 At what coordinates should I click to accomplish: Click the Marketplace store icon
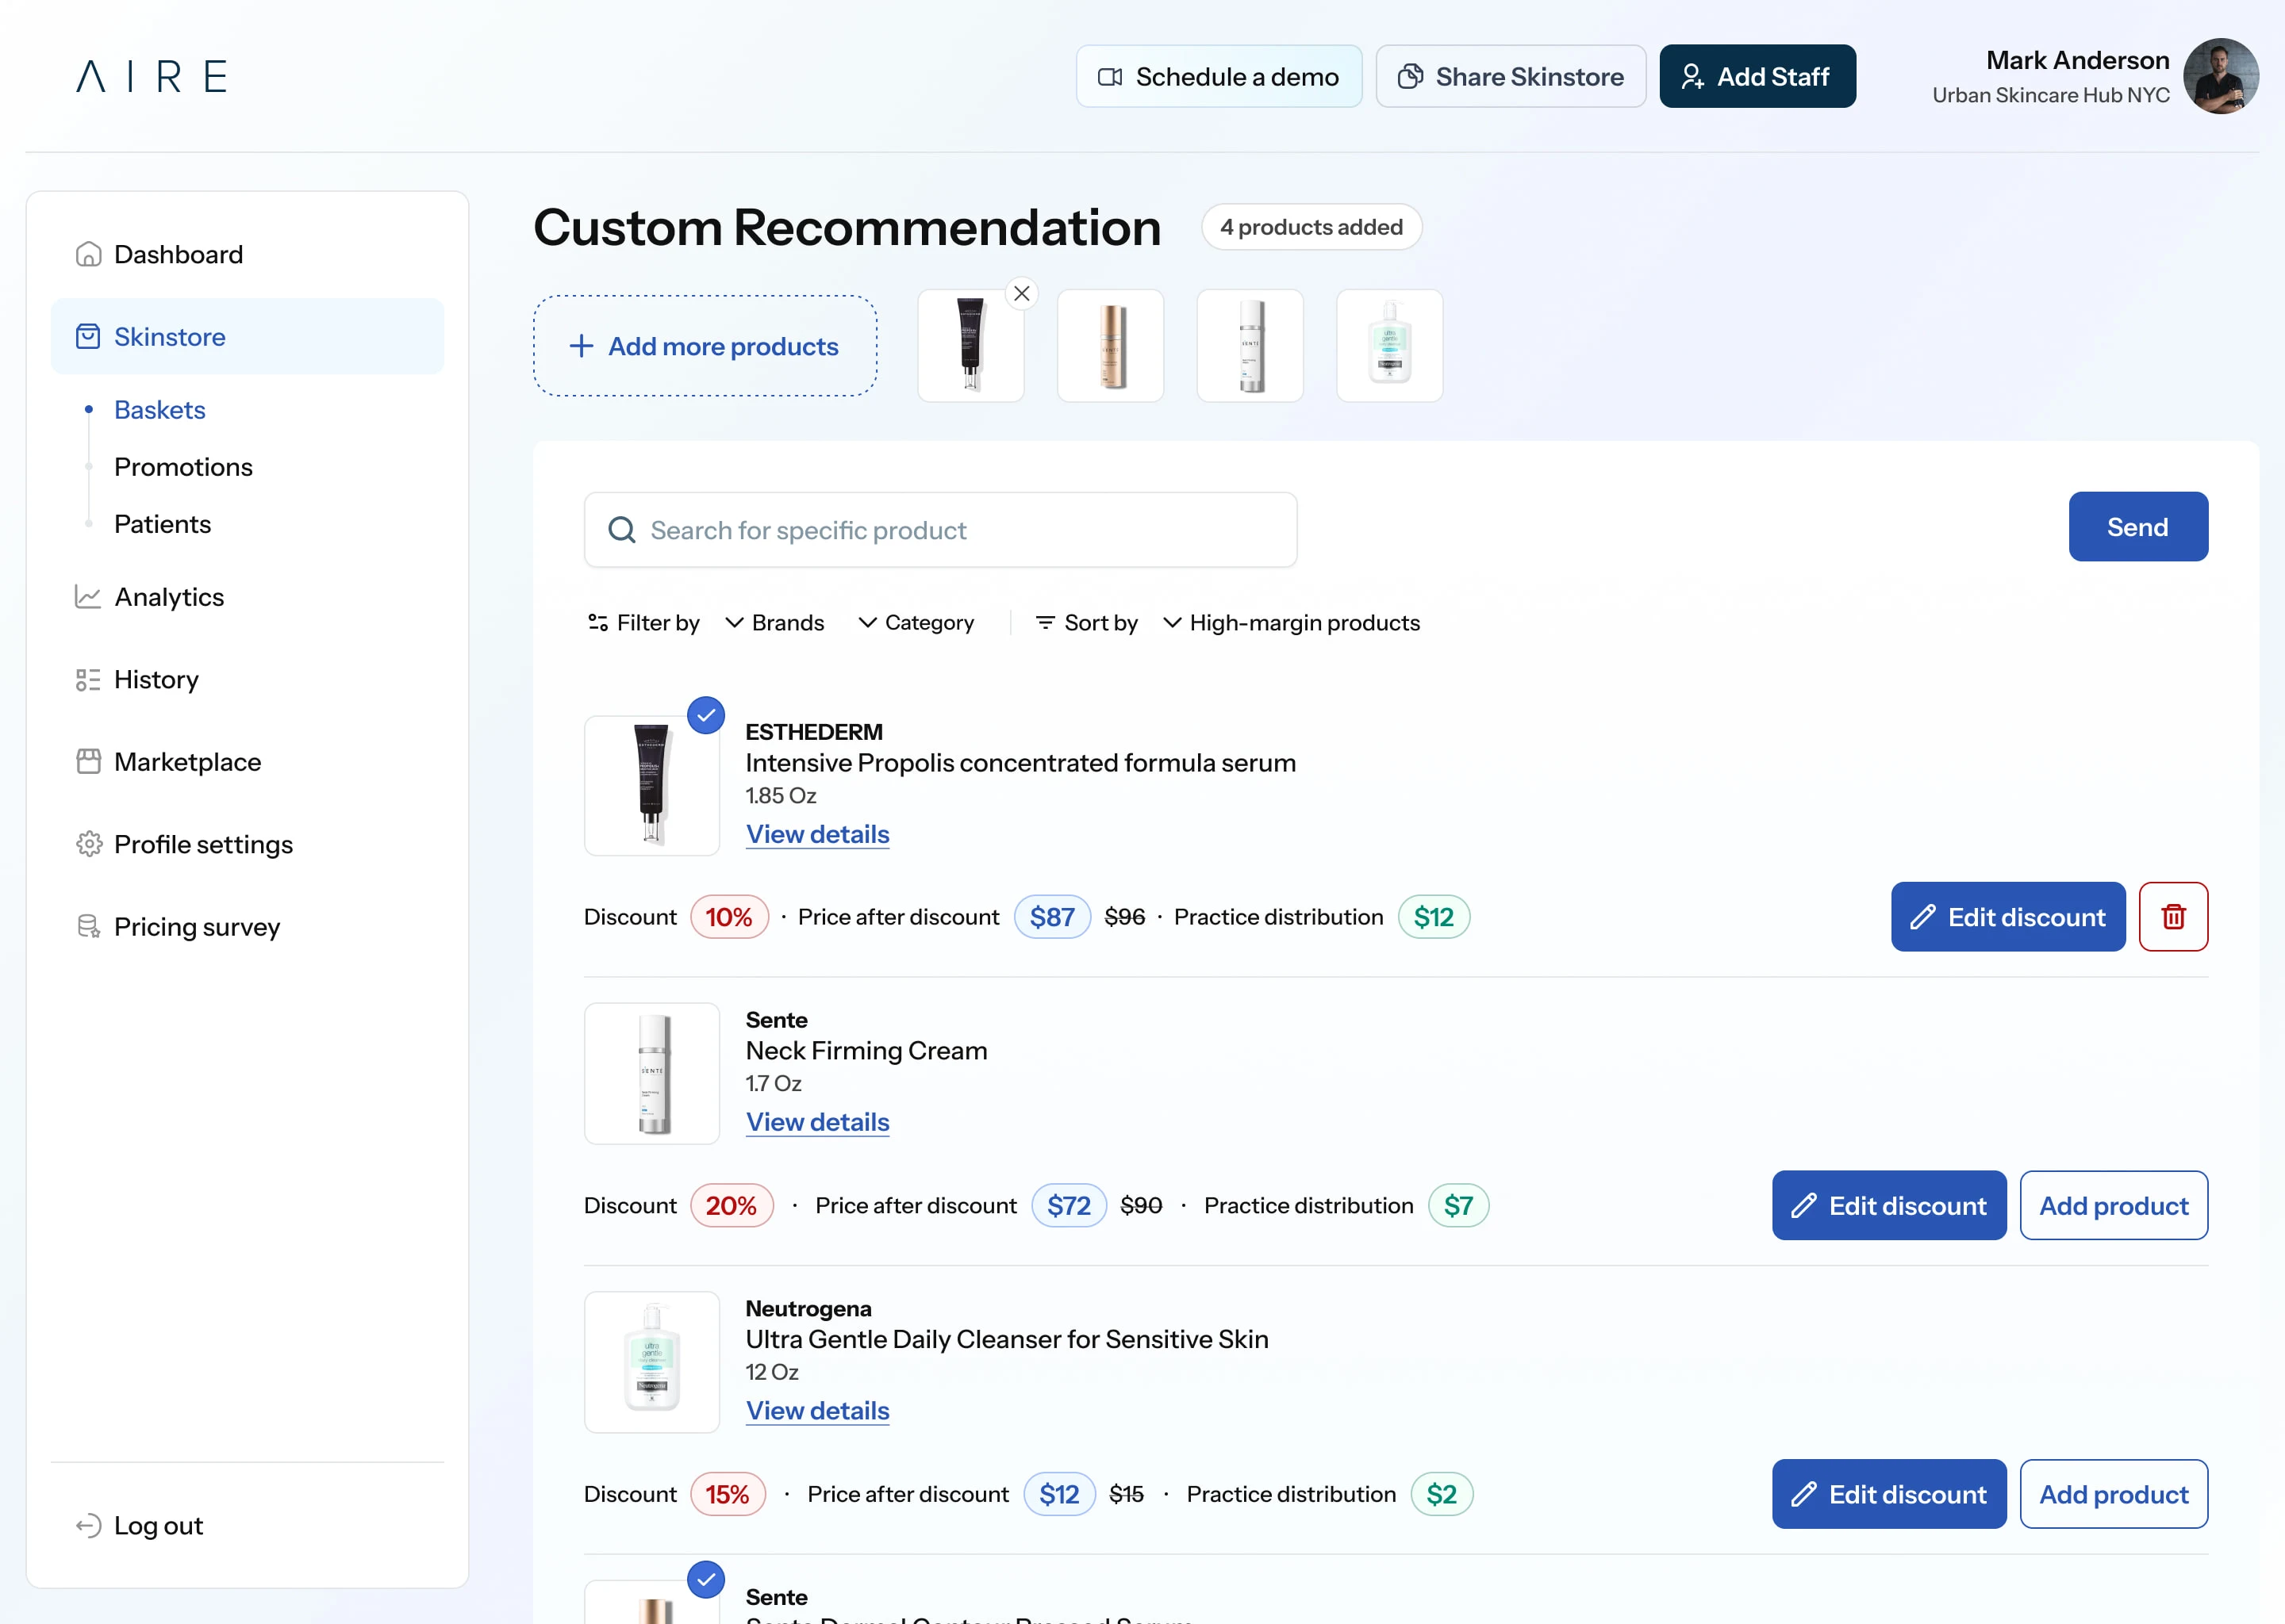pos(88,762)
